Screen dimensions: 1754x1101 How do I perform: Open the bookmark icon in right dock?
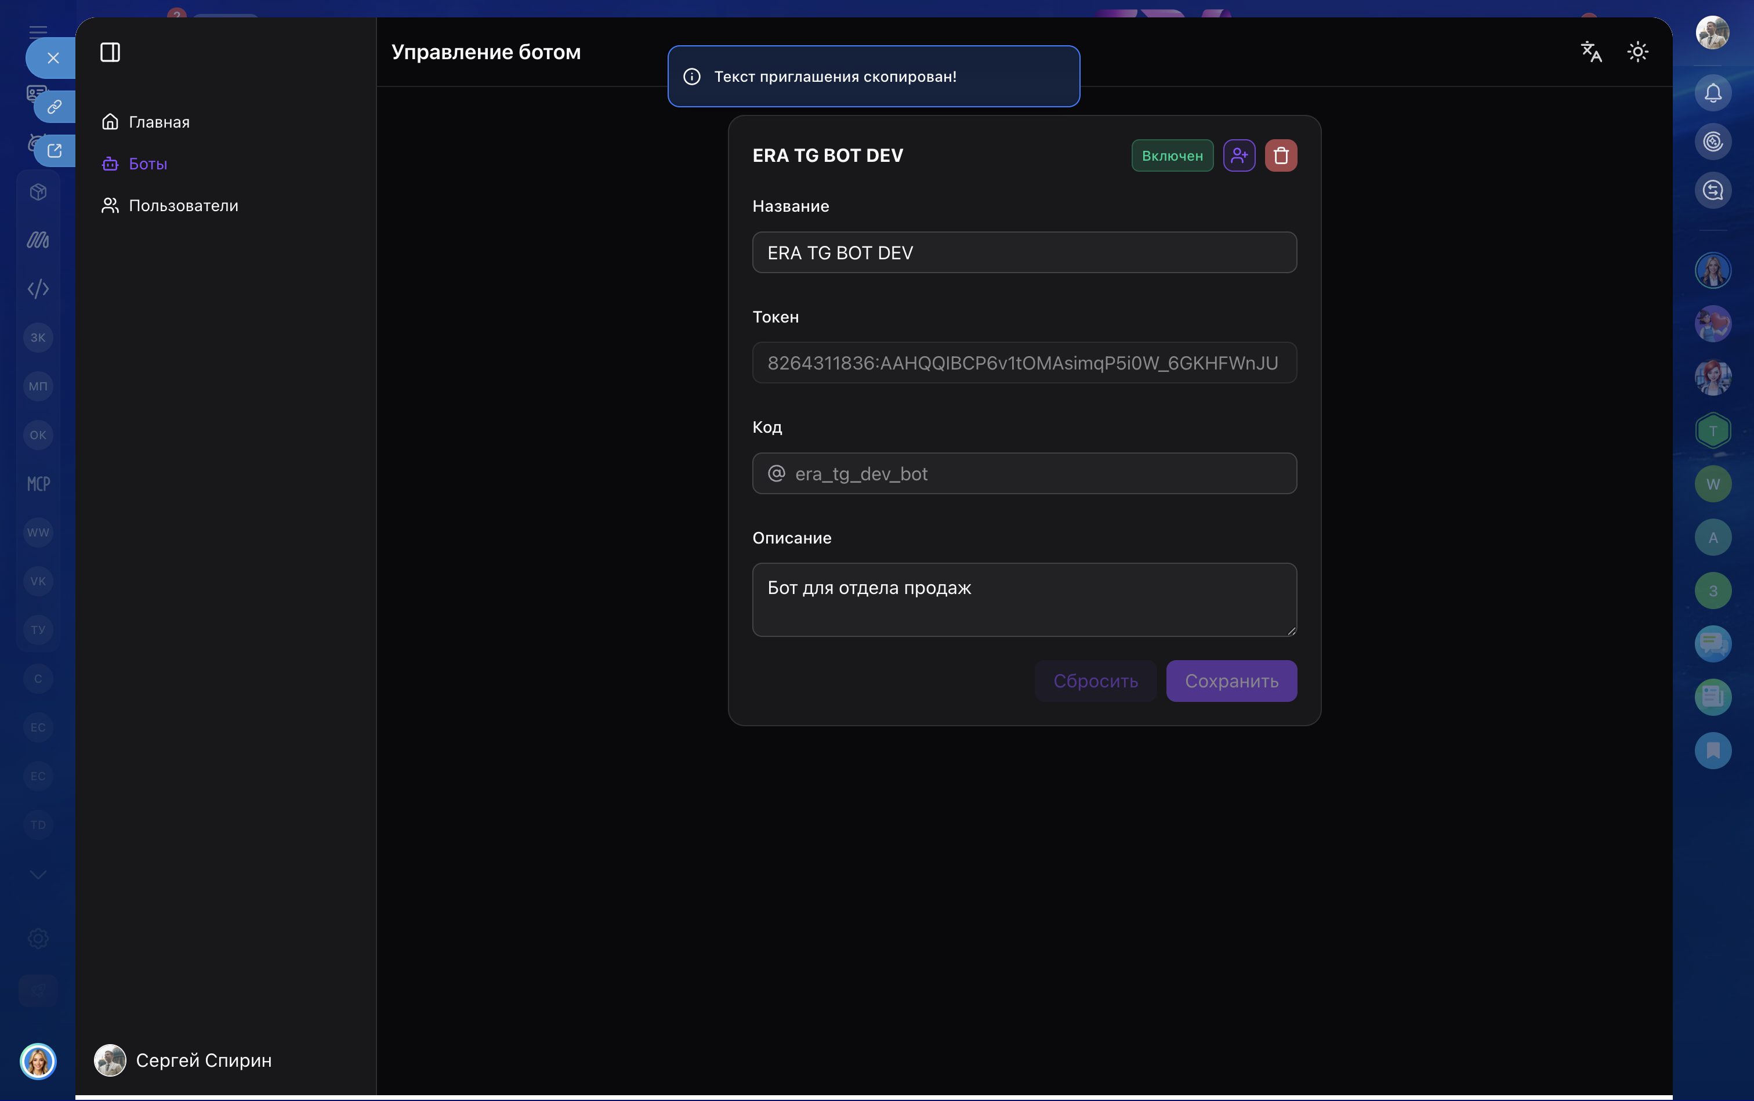(1712, 751)
